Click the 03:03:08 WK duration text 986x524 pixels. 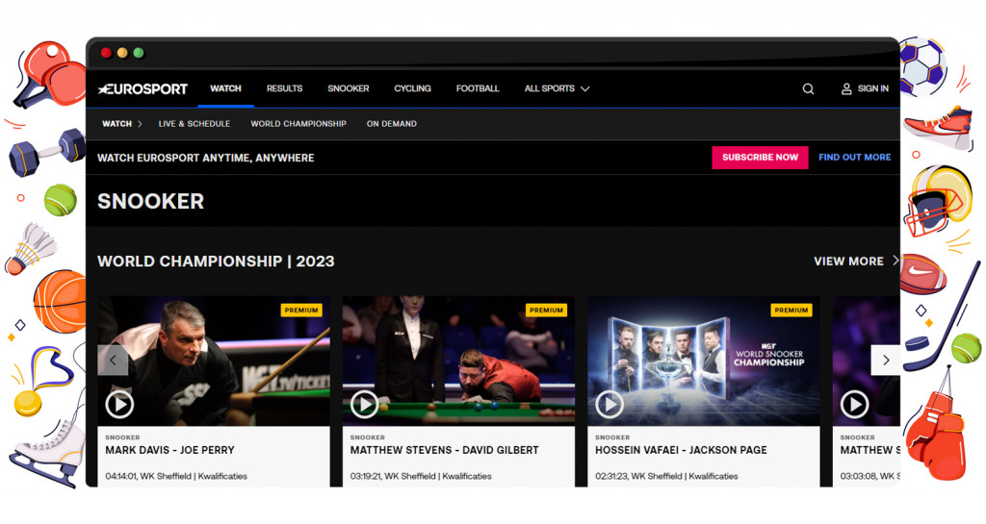click(870, 476)
